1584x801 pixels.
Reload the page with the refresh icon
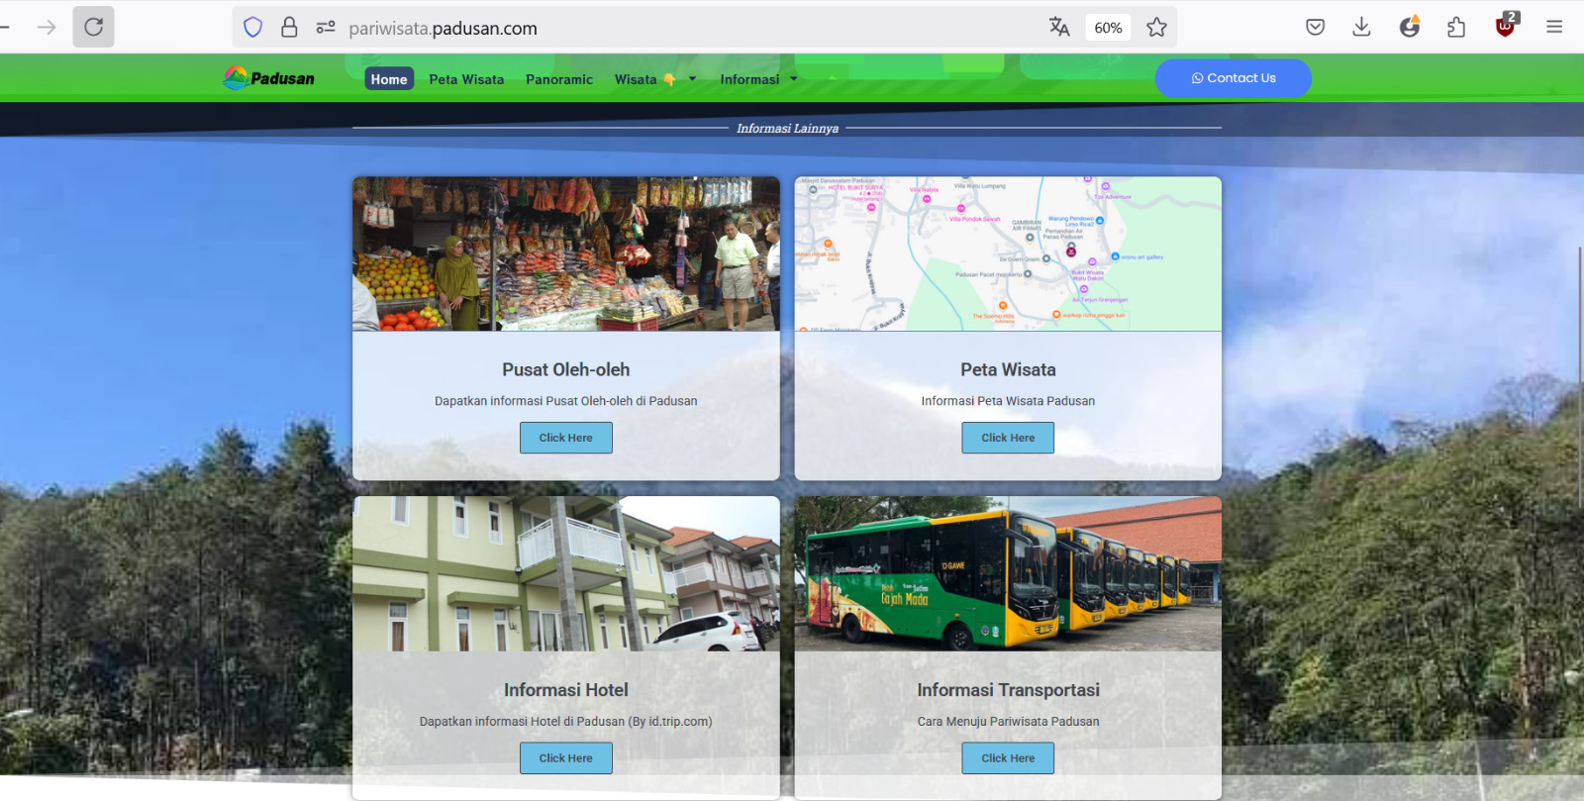93,27
